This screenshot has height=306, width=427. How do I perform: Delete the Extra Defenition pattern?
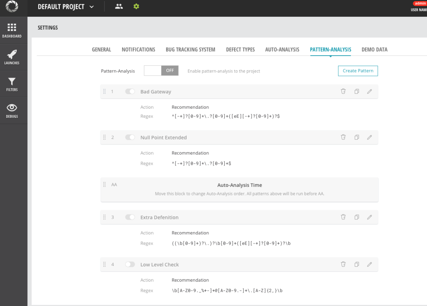(x=343, y=217)
